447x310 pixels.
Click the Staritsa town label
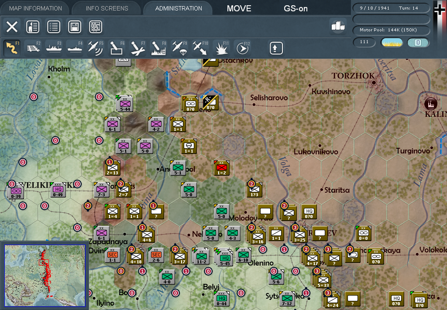coord(337,190)
